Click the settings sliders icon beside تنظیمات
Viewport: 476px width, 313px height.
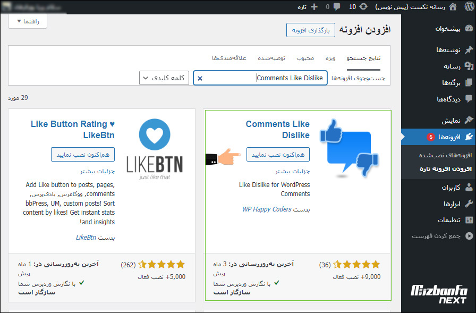[469, 220]
